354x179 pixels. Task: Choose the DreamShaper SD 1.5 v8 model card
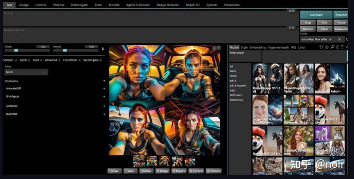pos(267,78)
